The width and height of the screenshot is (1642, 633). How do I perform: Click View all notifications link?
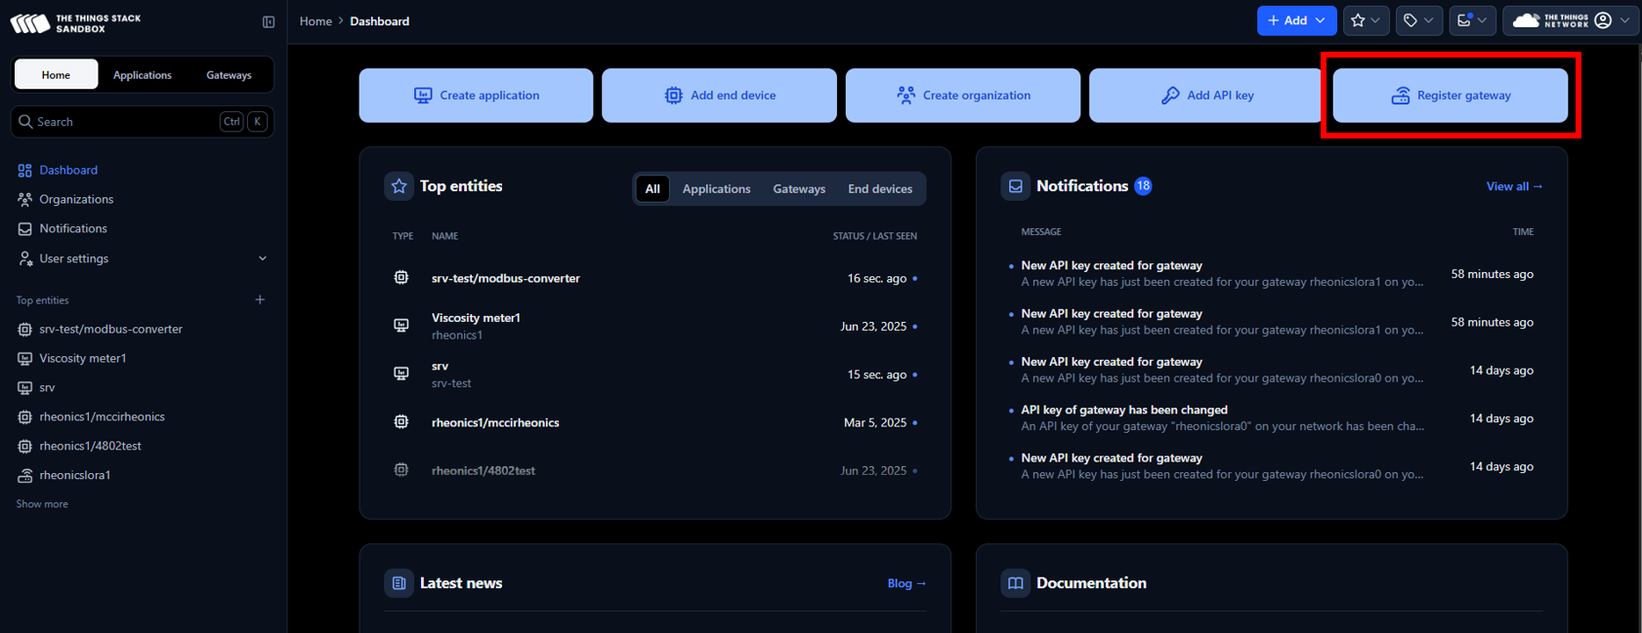[x=1514, y=186]
